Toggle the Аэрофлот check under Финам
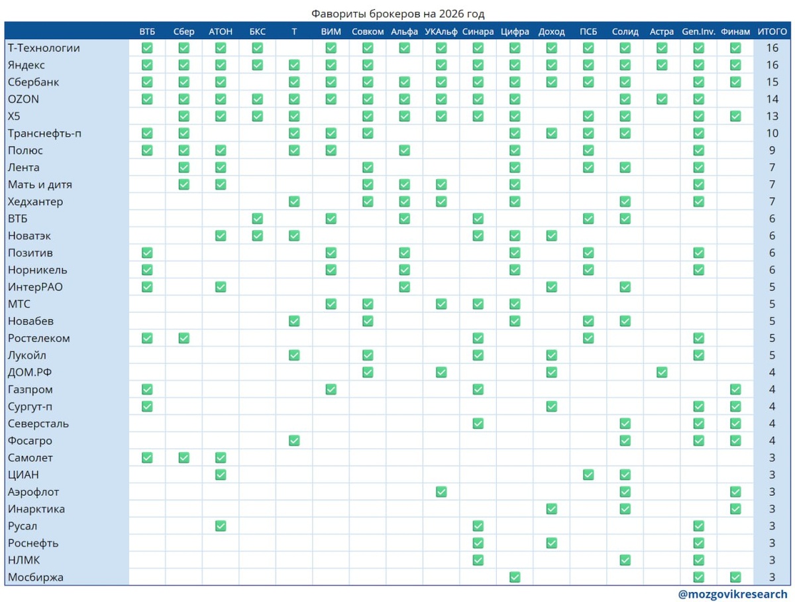The width and height of the screenshot is (795, 602). (735, 492)
